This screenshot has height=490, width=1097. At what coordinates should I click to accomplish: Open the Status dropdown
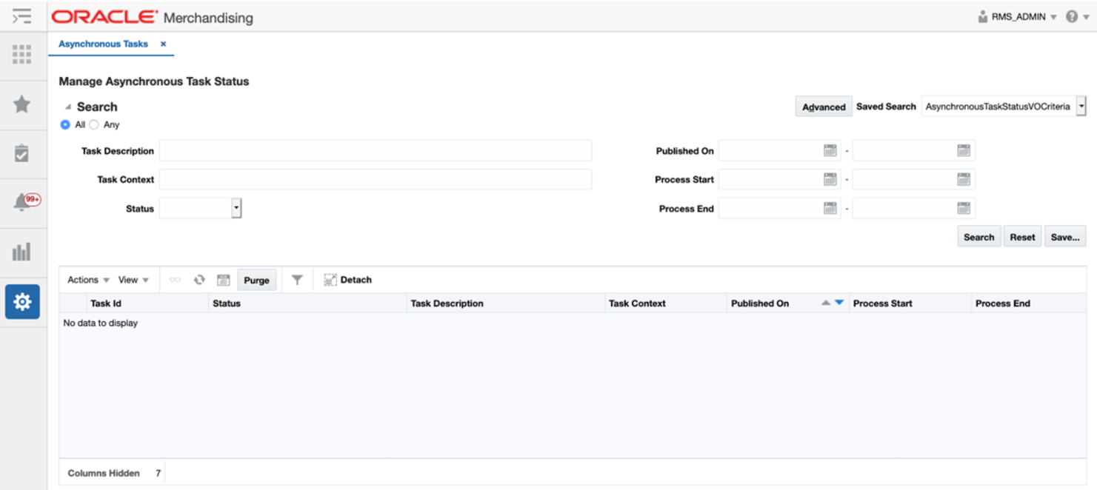pos(236,208)
